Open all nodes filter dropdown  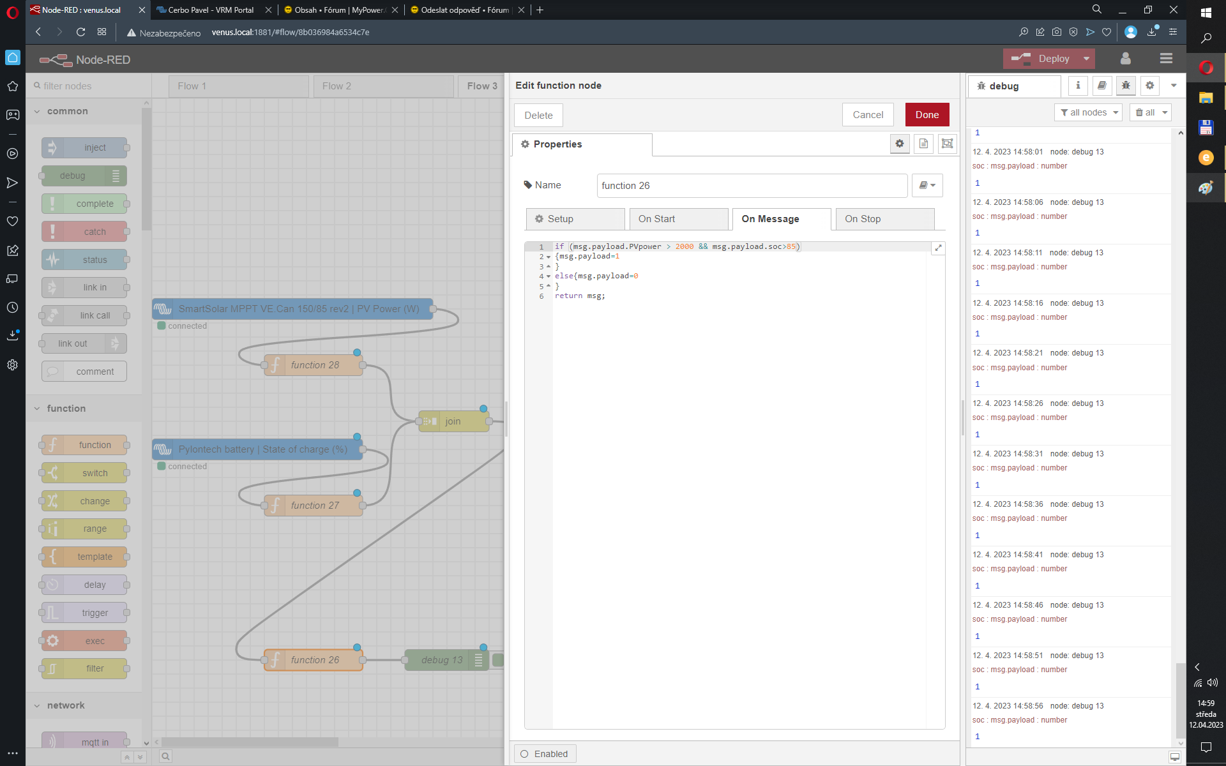tap(1089, 112)
